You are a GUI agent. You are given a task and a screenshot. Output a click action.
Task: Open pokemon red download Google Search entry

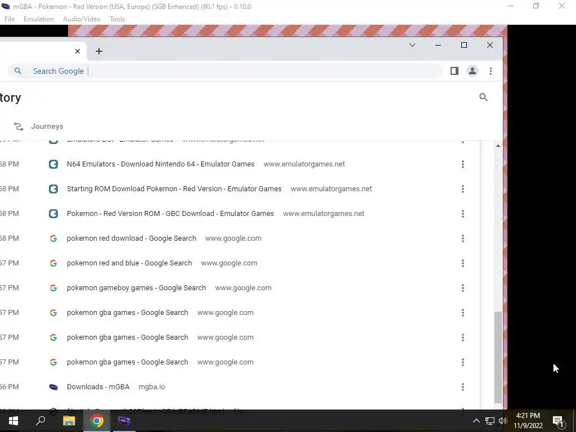(132, 238)
